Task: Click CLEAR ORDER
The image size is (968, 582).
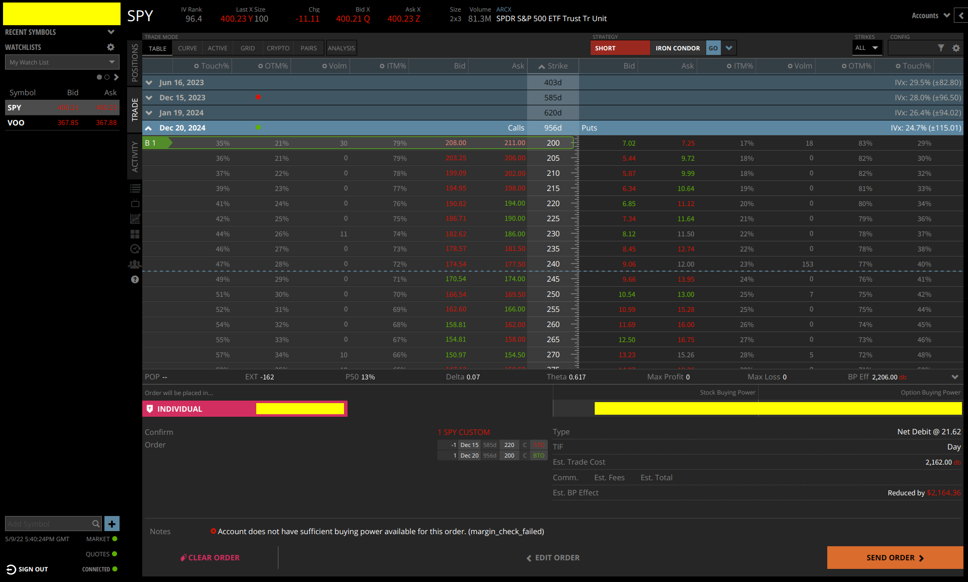Action: click(210, 558)
